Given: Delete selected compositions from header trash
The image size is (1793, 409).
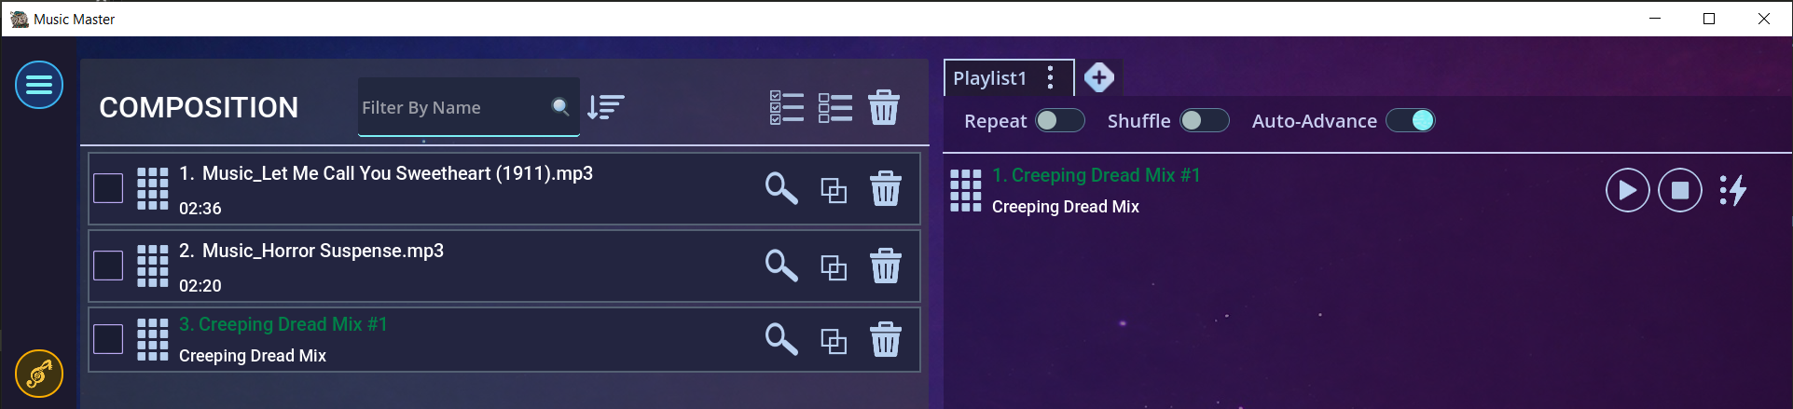Looking at the screenshot, I should [883, 107].
